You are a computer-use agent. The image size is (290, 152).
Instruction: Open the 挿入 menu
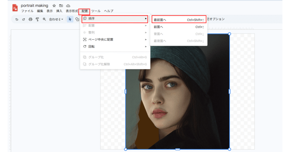coord(59,11)
